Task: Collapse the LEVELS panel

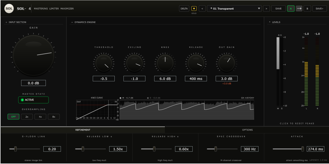Action: pos(270,22)
